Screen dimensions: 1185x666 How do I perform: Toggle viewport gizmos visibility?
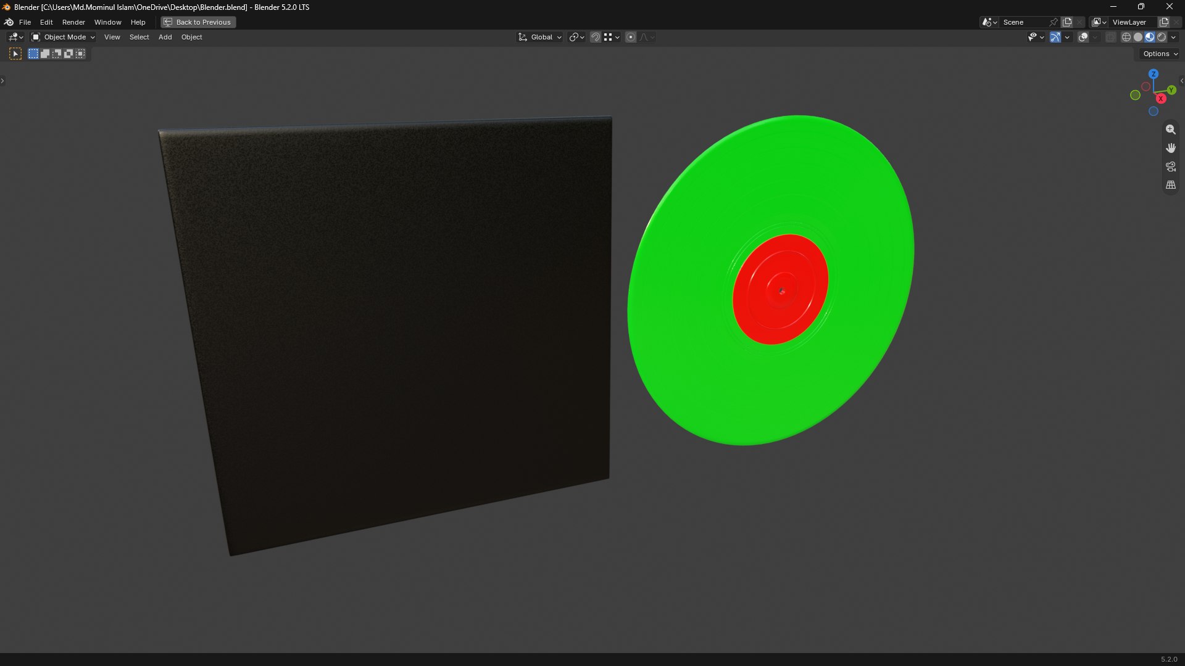1055,38
